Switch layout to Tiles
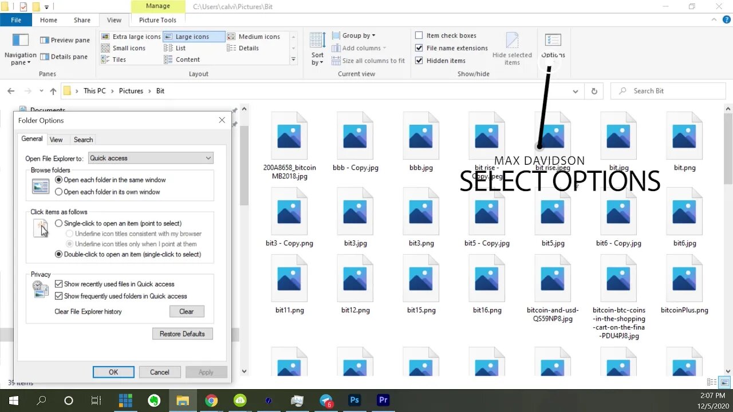Screen dimensions: 733x412 coord(113,60)
